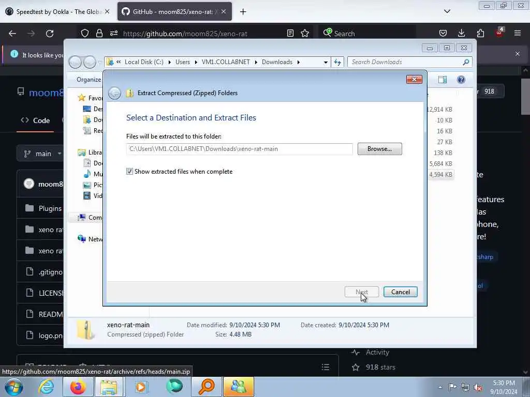Open the Windows Start menu

pos(13,387)
